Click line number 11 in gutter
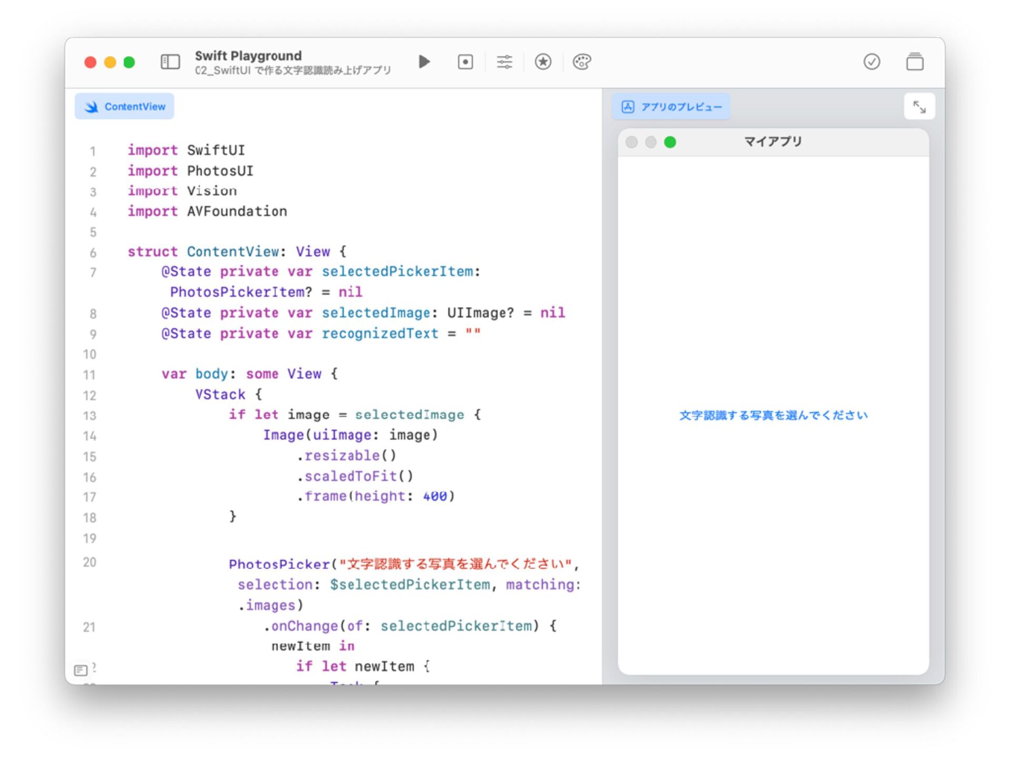 89,375
